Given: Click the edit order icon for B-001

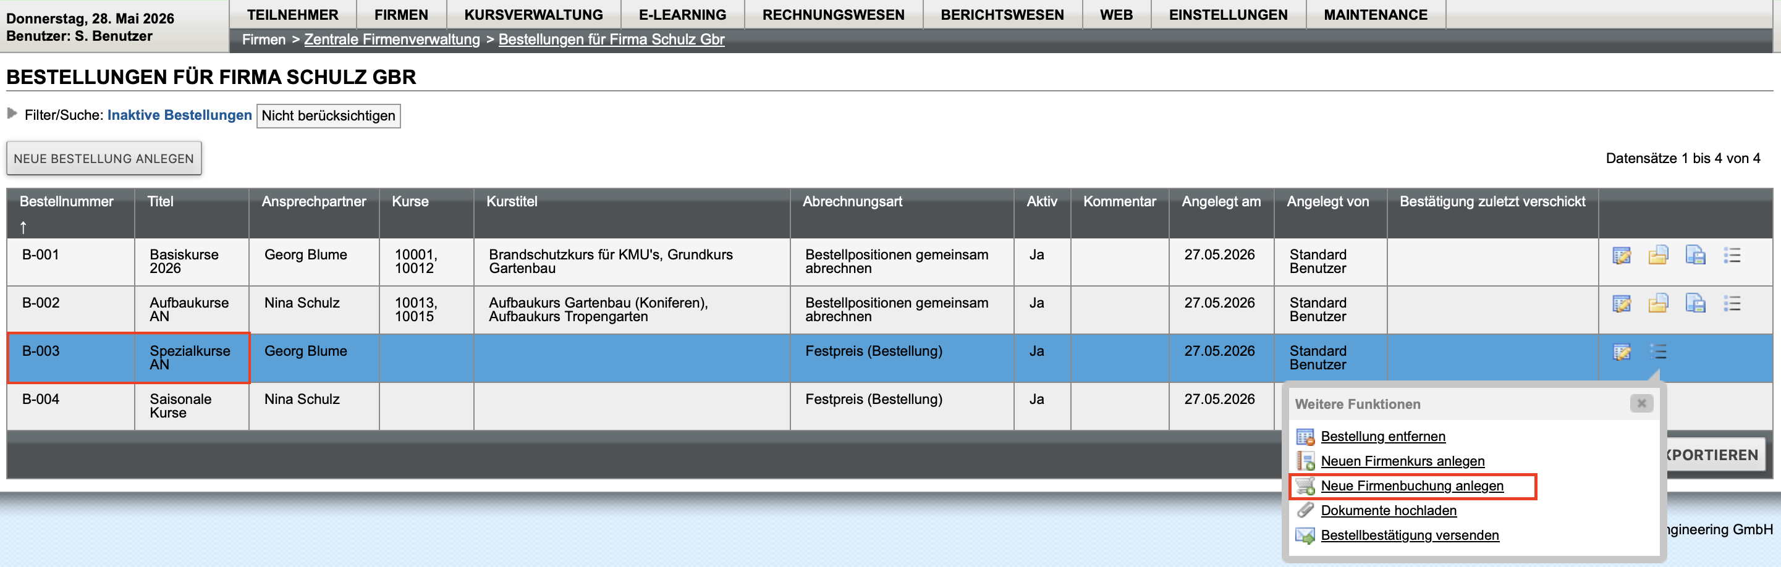Looking at the screenshot, I should 1622,256.
